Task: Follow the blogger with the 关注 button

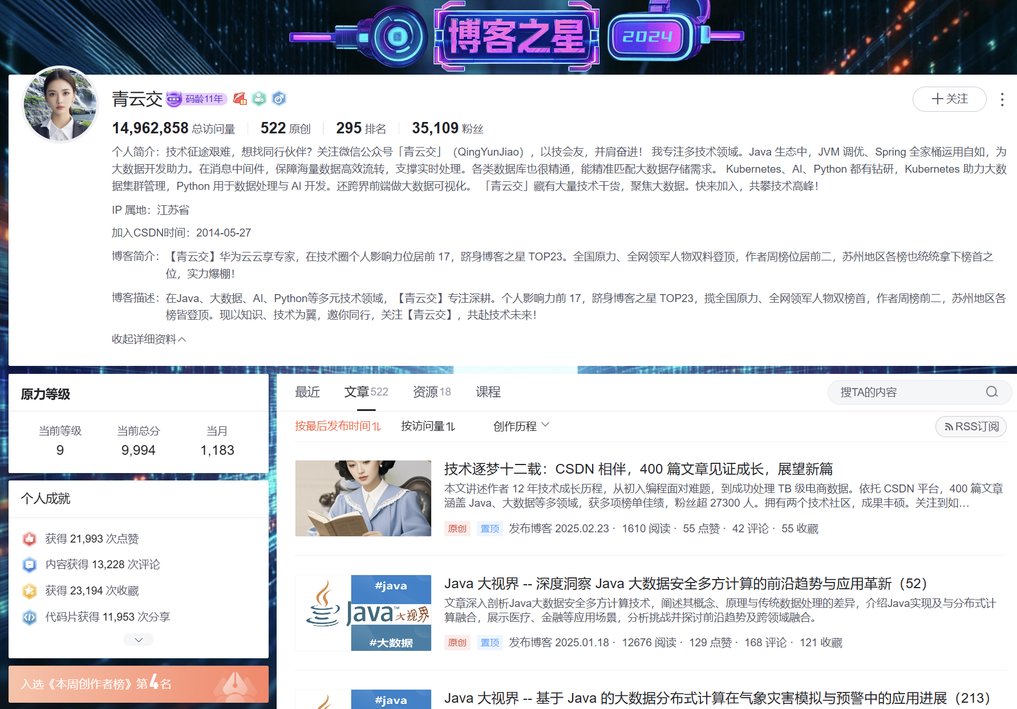Action: pos(950,99)
